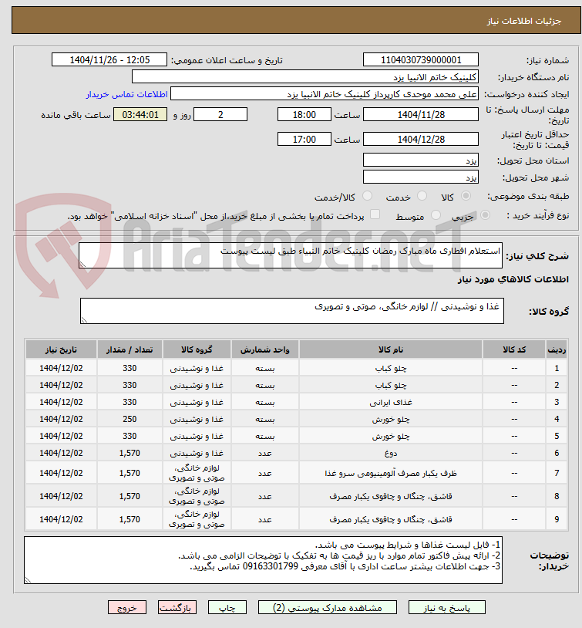Click the نام دستگاه خریدار field
Image resolution: width=582 pixels, height=628 pixels.
click(x=305, y=77)
